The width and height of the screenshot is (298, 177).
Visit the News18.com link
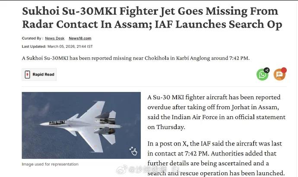coord(79,38)
